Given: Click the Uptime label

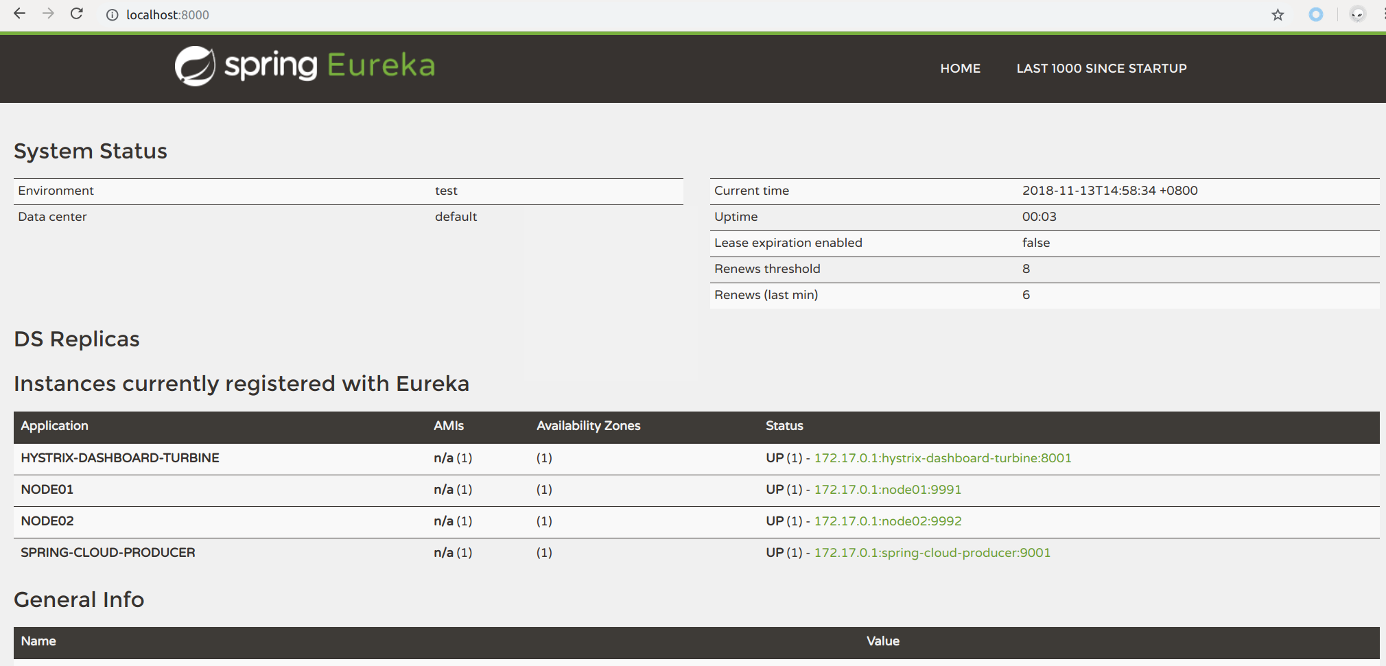Looking at the screenshot, I should click(736, 216).
